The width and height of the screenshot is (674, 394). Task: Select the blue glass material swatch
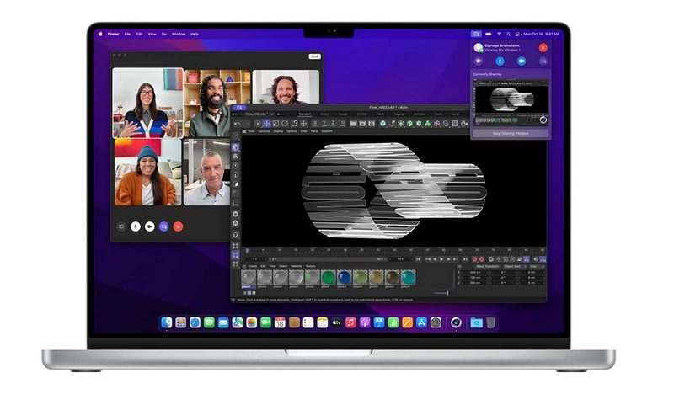point(344,277)
